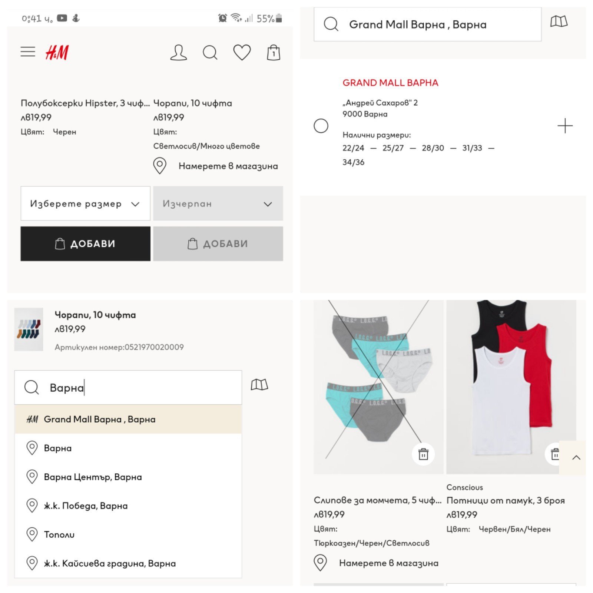
Task: Open the shopping bag with 1 item
Action: [x=274, y=52]
